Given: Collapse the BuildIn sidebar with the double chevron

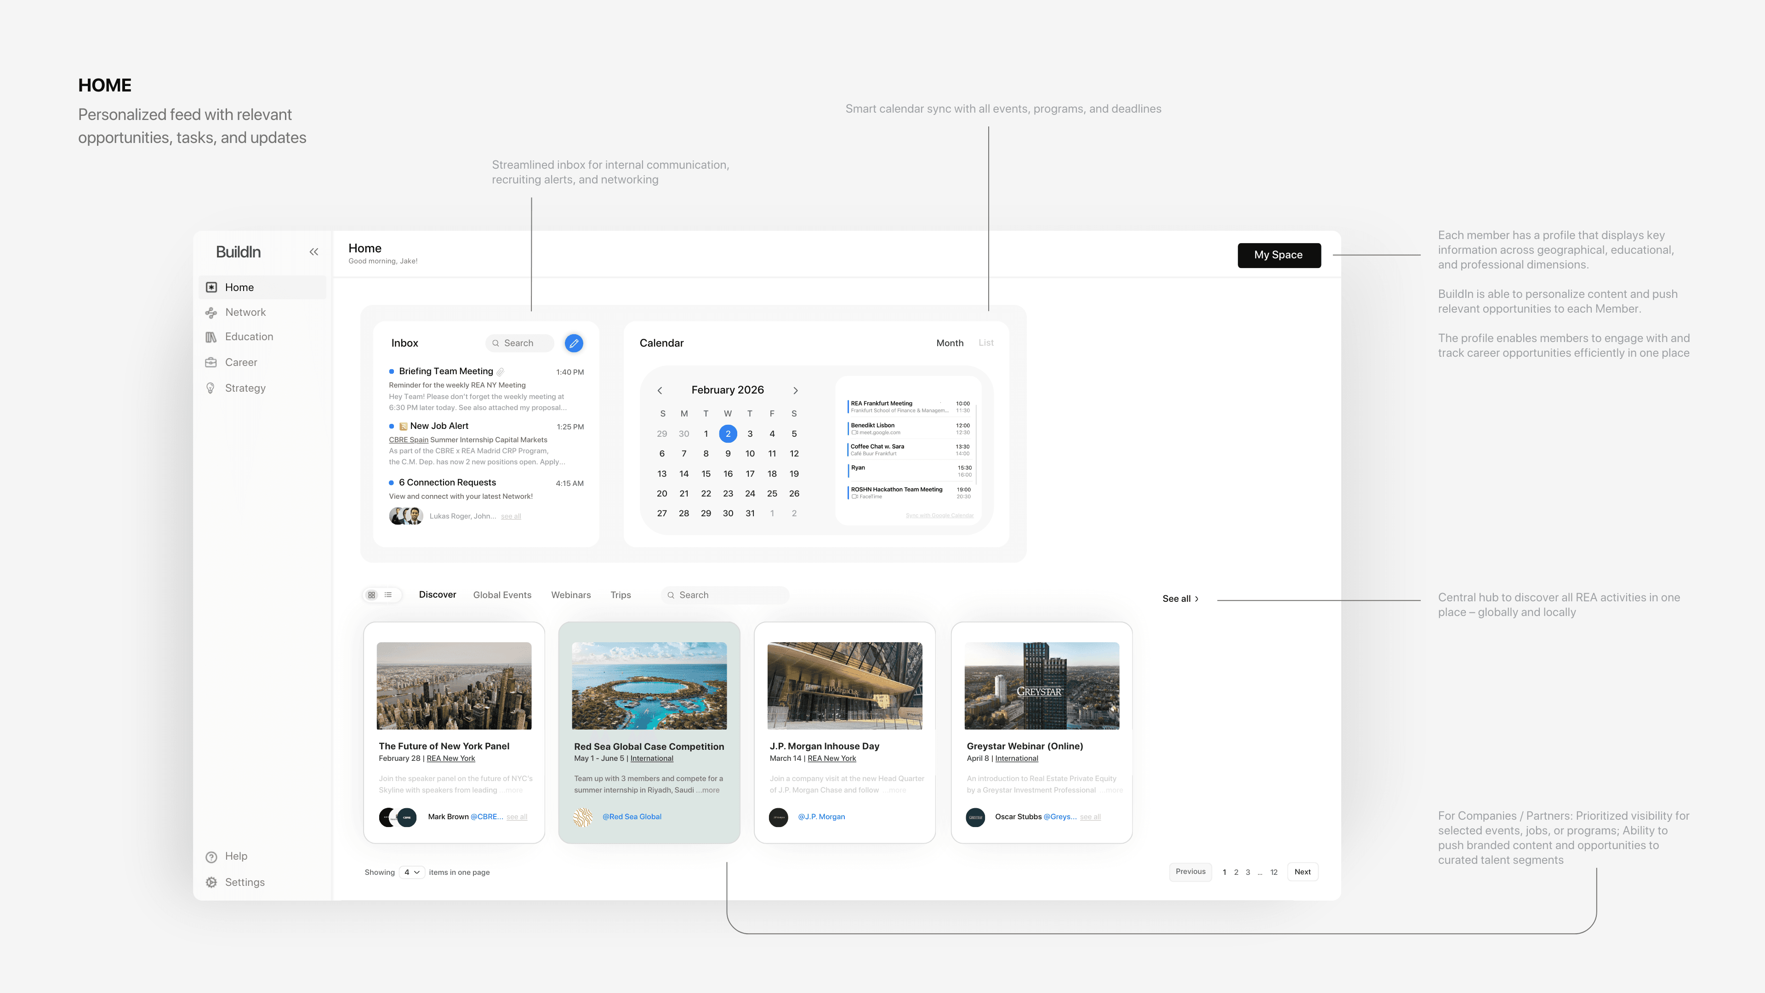Looking at the screenshot, I should 313,251.
